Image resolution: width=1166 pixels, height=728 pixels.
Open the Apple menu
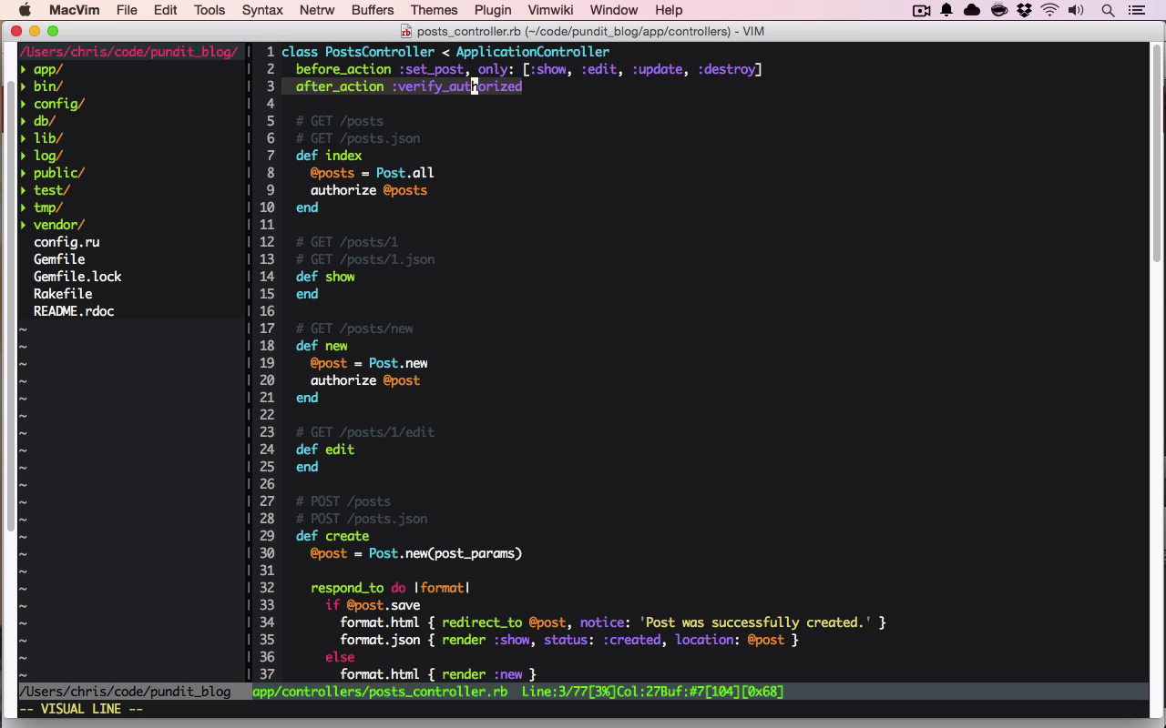tap(25, 10)
